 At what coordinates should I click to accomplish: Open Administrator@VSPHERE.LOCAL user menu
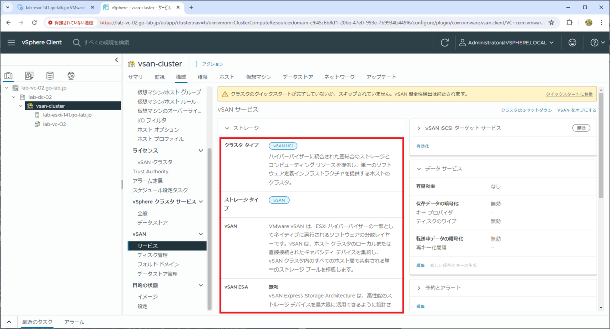[507, 42]
